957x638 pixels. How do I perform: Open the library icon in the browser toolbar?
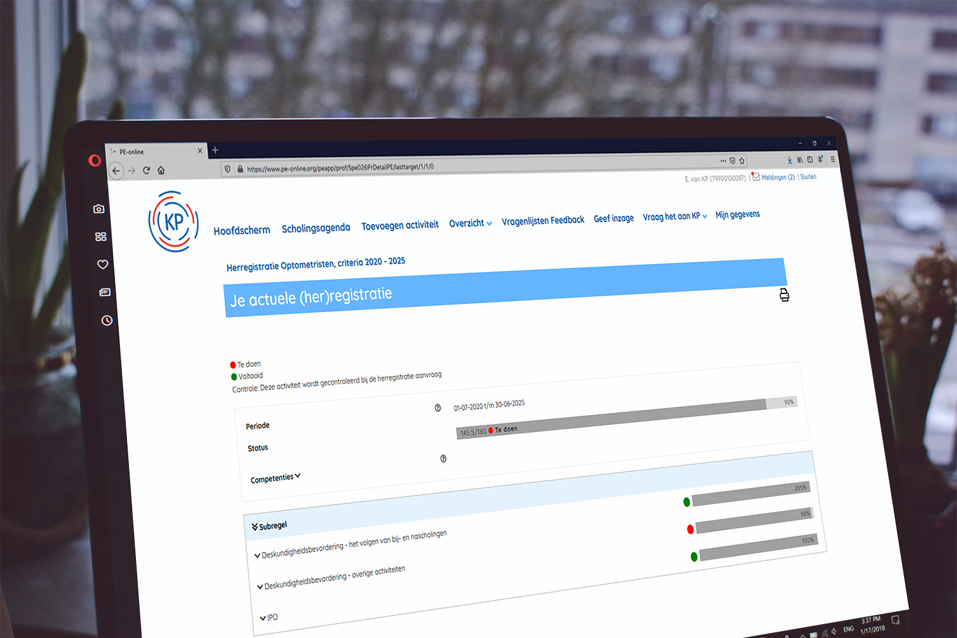tap(801, 159)
